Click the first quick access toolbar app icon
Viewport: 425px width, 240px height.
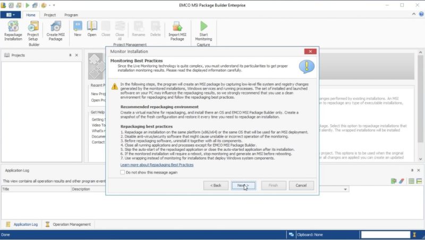point(3,5)
